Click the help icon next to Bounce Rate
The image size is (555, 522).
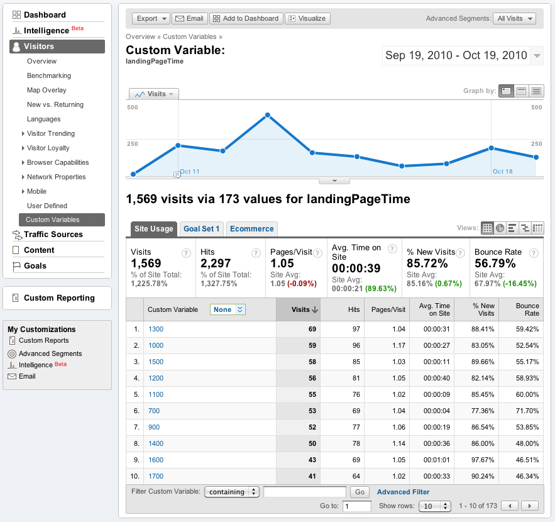click(533, 253)
